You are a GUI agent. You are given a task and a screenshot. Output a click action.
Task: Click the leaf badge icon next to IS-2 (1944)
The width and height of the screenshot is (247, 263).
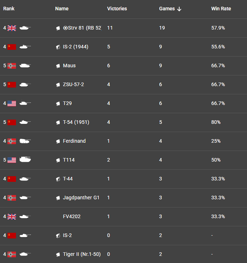point(58,47)
